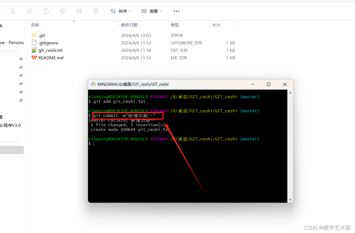This screenshot has width=355, height=233.
Task: Select the README.md WPS file icon
Action: click(x=34, y=57)
